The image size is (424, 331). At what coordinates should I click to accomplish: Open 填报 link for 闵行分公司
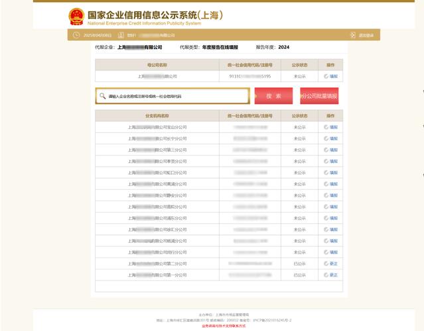click(334, 252)
